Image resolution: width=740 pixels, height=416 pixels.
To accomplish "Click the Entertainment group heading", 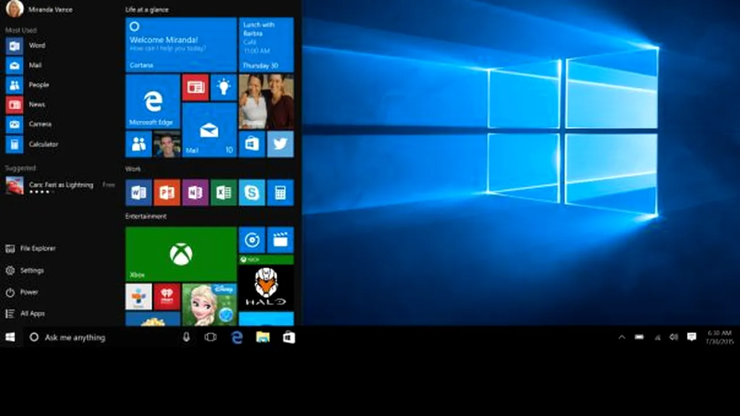I will (146, 216).
